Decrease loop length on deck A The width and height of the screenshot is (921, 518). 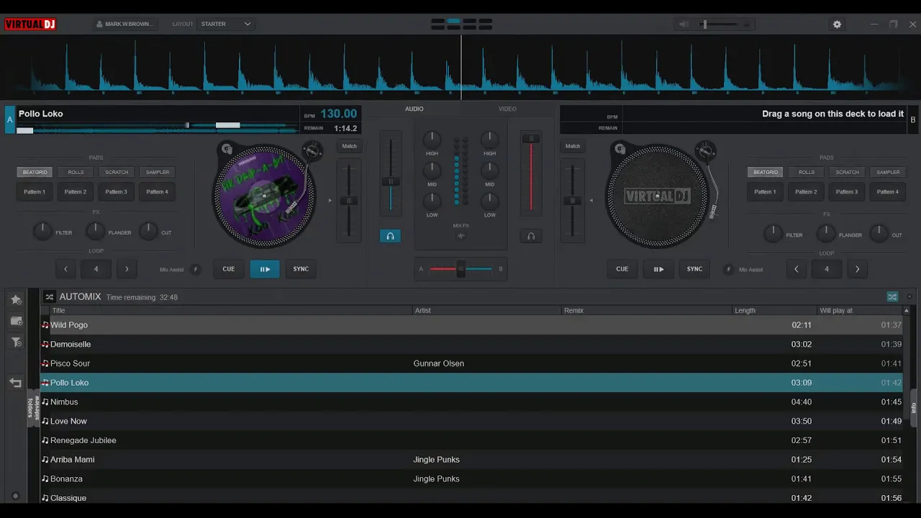pos(65,269)
